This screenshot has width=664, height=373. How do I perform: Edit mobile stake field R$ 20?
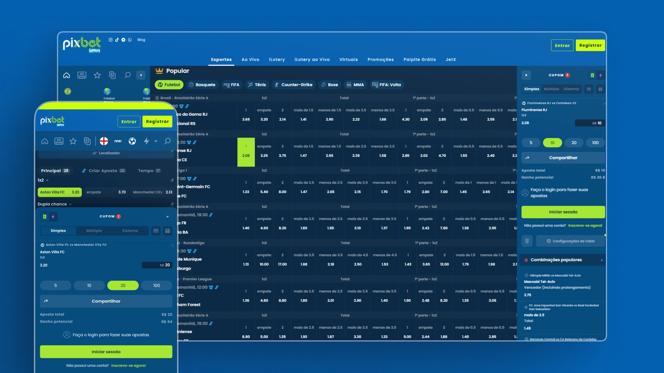pyautogui.click(x=157, y=265)
